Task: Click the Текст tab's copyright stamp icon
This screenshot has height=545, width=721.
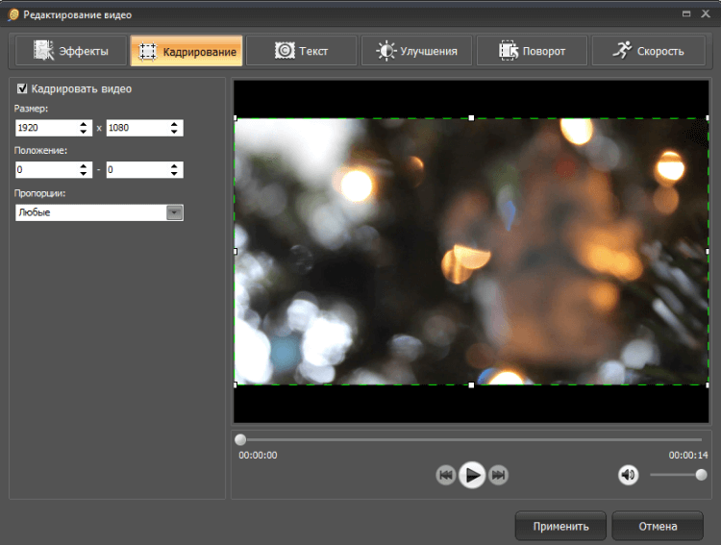Action: click(285, 50)
